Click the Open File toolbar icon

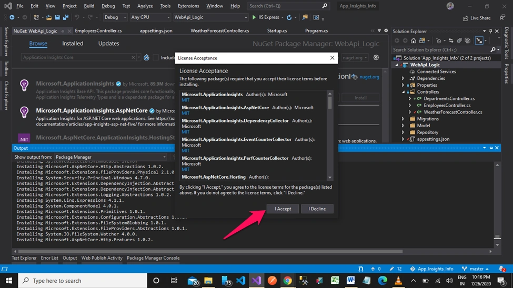(x=49, y=17)
